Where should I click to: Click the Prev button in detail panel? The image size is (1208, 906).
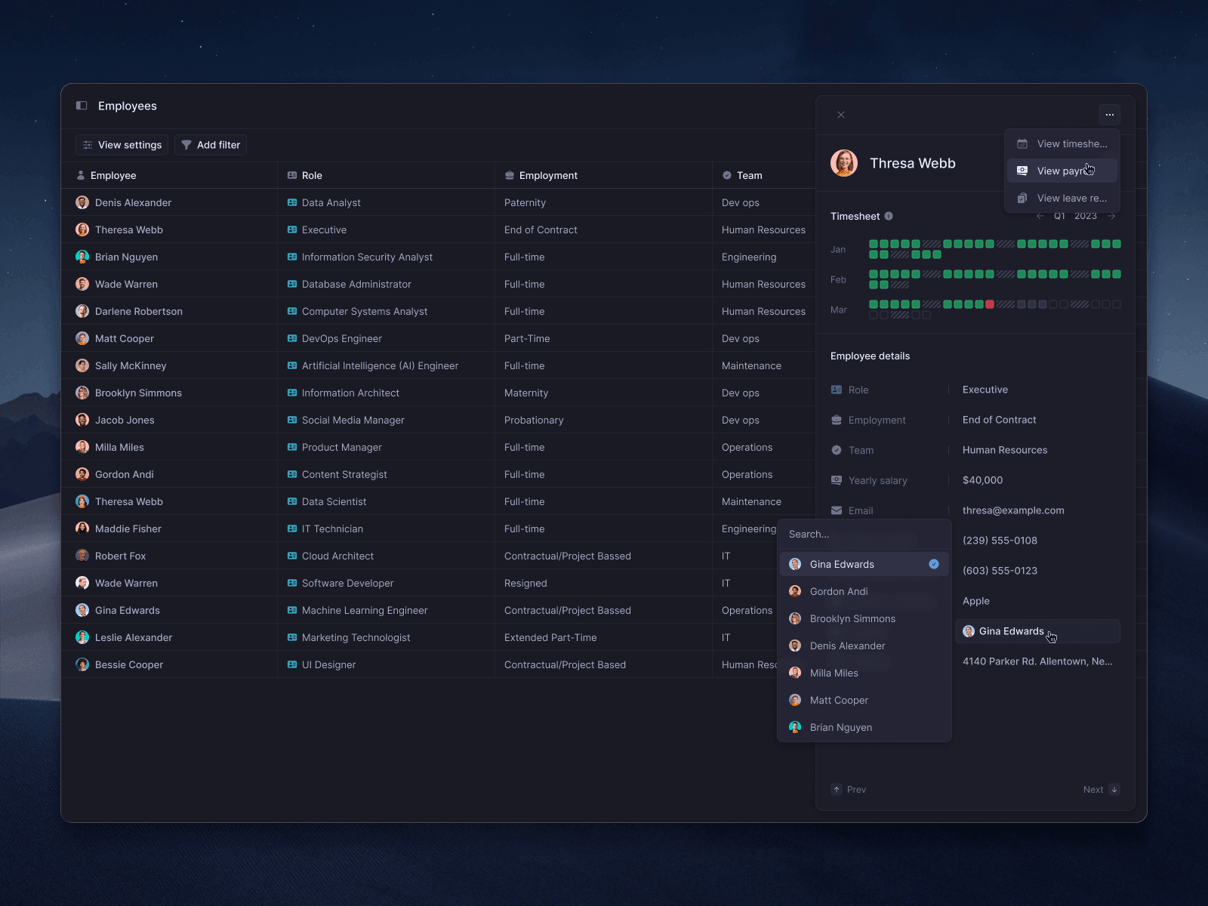tap(849, 790)
